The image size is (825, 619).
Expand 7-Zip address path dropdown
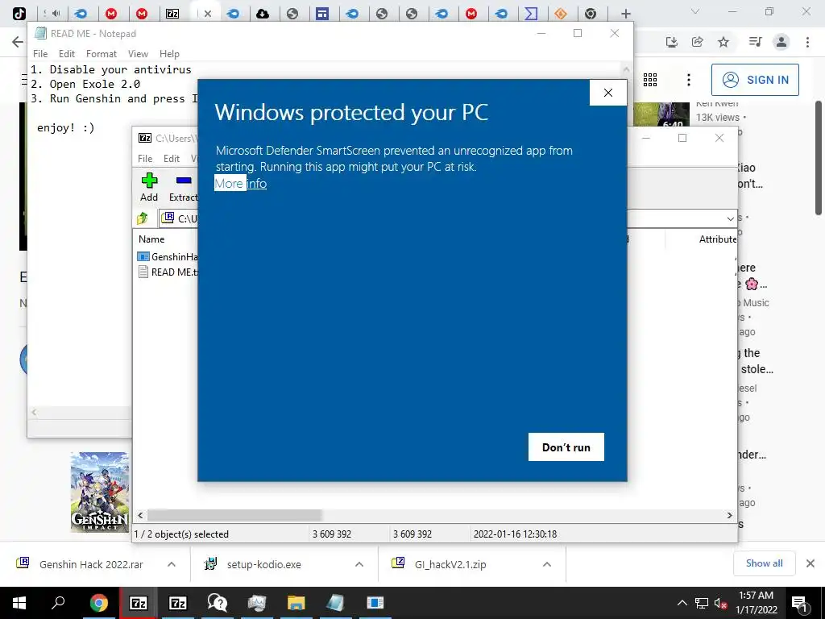(x=730, y=218)
